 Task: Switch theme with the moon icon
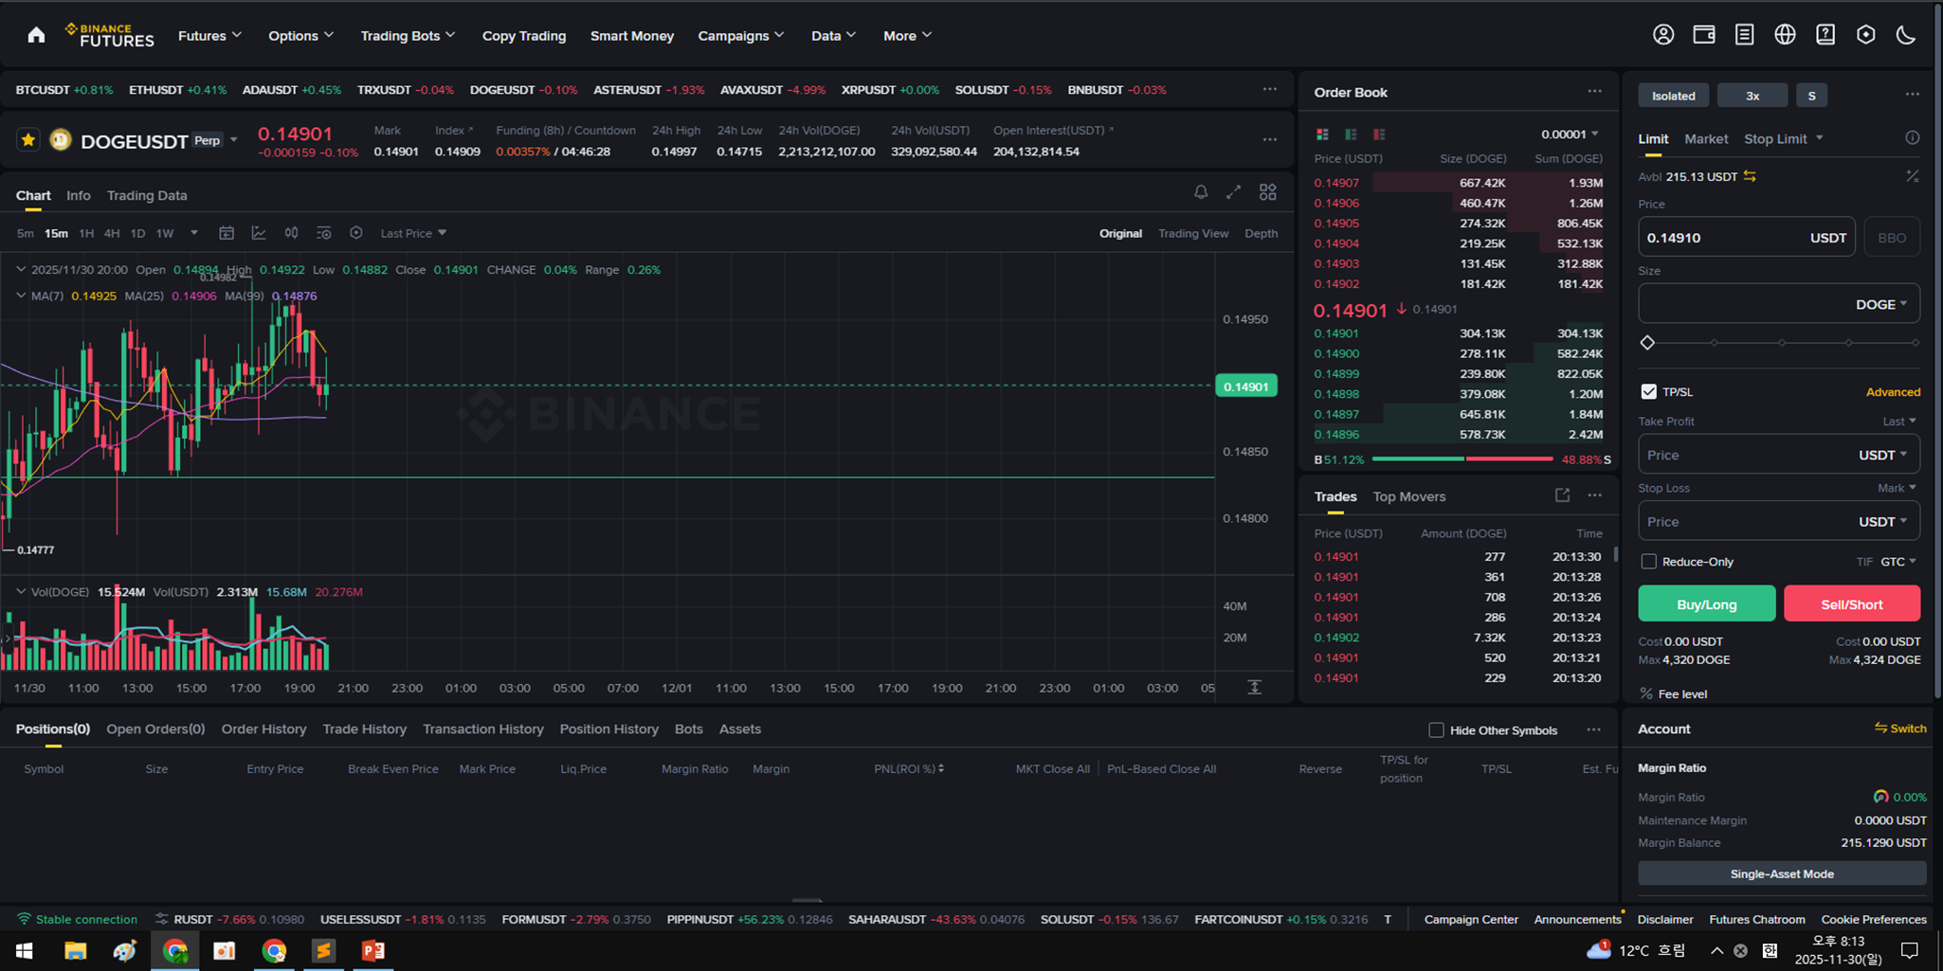point(1906,35)
